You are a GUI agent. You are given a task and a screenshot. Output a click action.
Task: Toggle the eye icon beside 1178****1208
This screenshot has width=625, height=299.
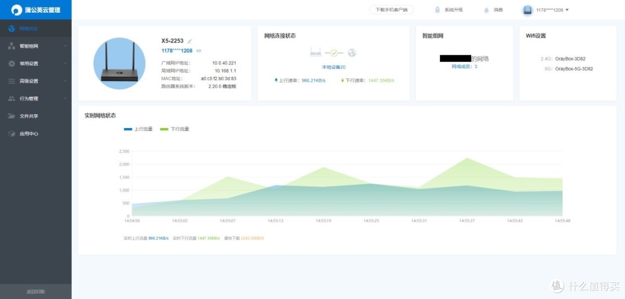point(198,51)
